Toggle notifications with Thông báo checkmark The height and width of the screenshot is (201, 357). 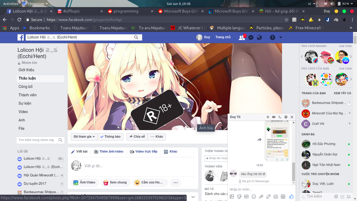coord(110,137)
